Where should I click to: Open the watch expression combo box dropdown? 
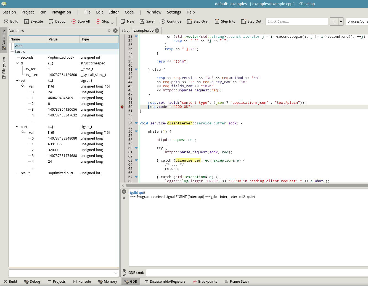[116, 273]
